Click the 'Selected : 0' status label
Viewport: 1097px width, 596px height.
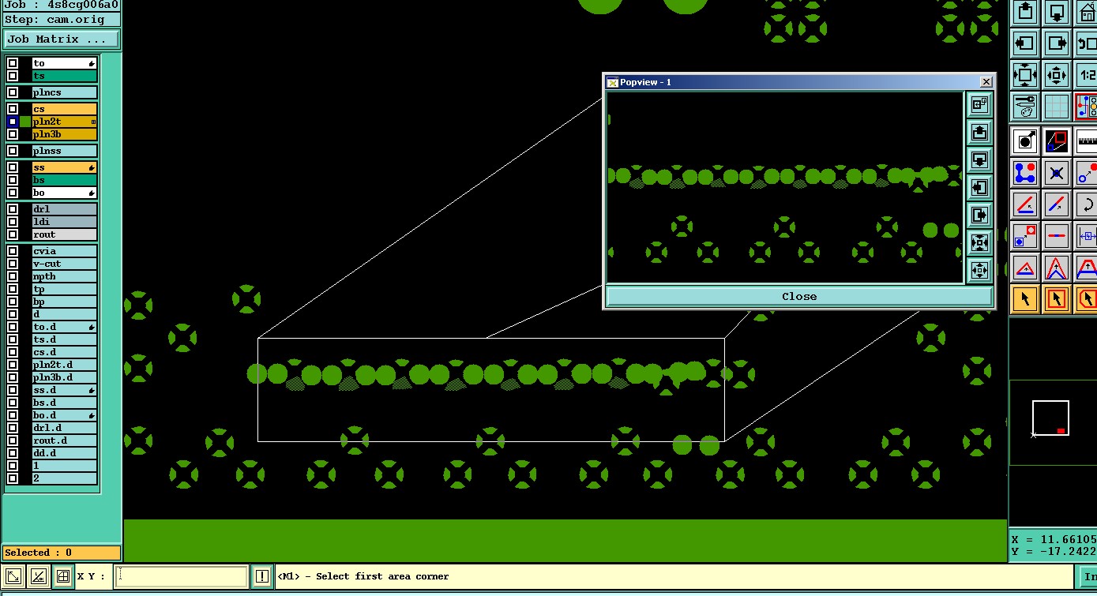tap(62, 553)
